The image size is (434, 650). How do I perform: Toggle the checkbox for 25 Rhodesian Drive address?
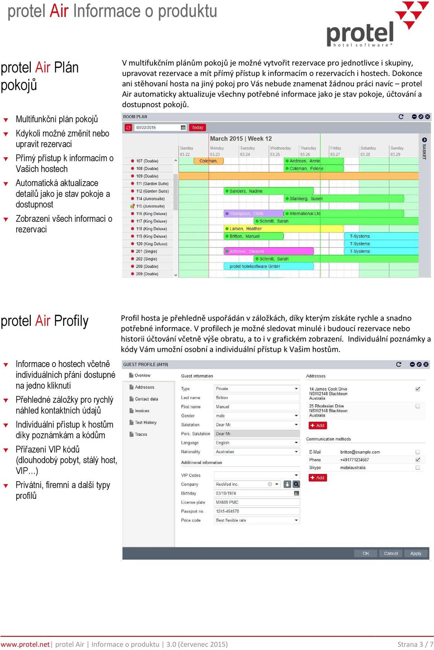click(x=418, y=406)
